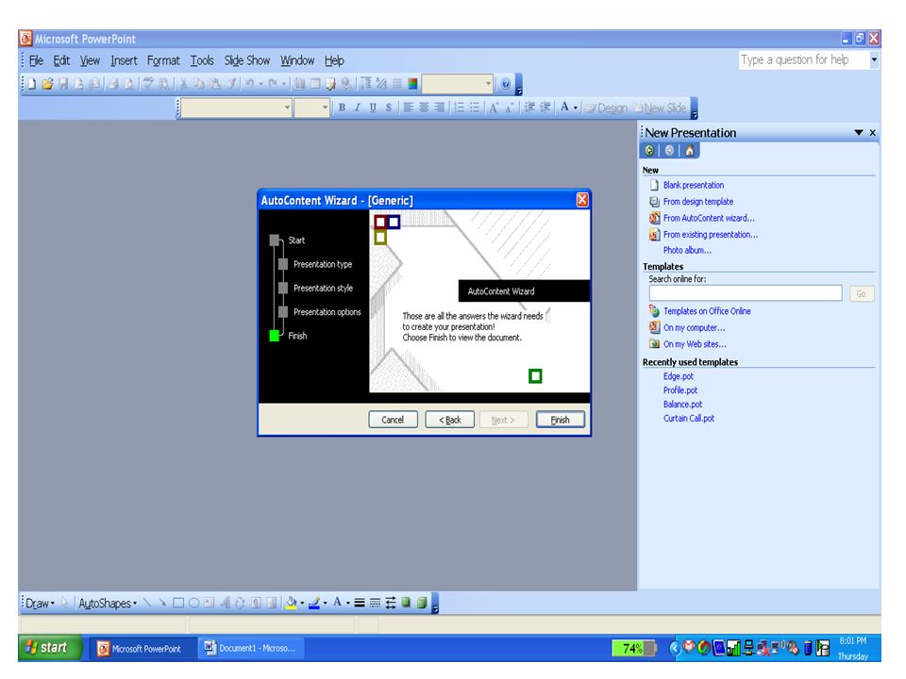Open the help question box dropdown arrow

[x=874, y=59]
